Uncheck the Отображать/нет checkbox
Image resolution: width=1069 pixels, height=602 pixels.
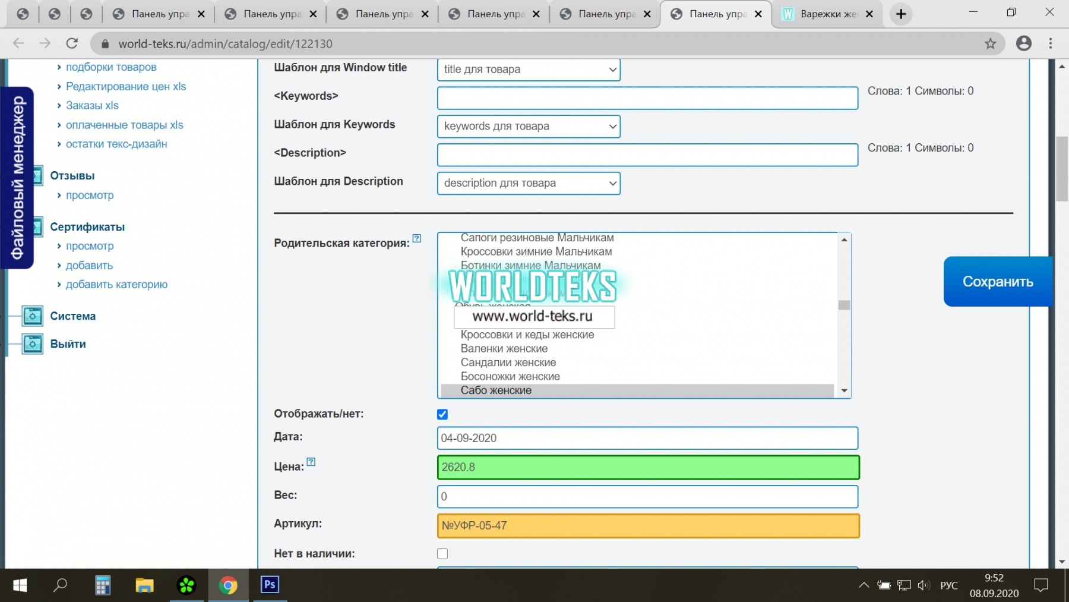pos(442,414)
